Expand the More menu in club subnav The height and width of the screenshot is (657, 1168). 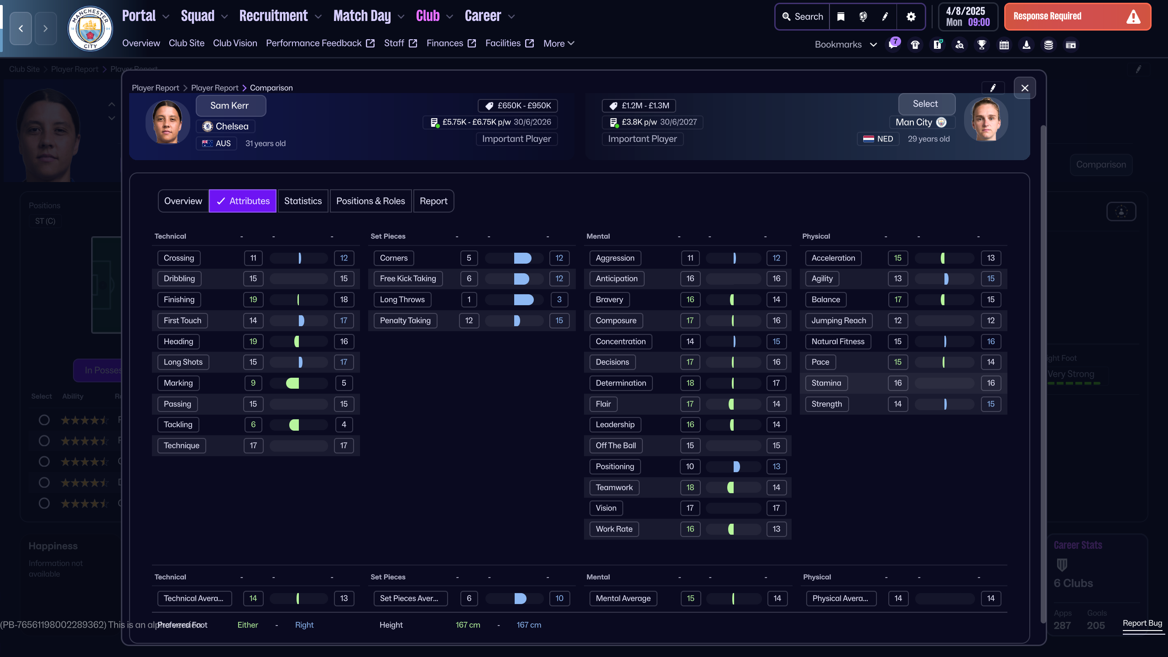click(x=558, y=43)
